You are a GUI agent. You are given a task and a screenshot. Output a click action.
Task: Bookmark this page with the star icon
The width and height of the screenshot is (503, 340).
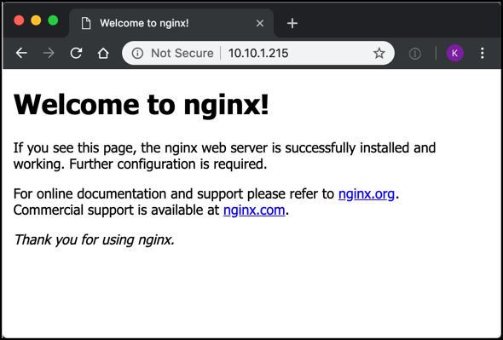(379, 53)
